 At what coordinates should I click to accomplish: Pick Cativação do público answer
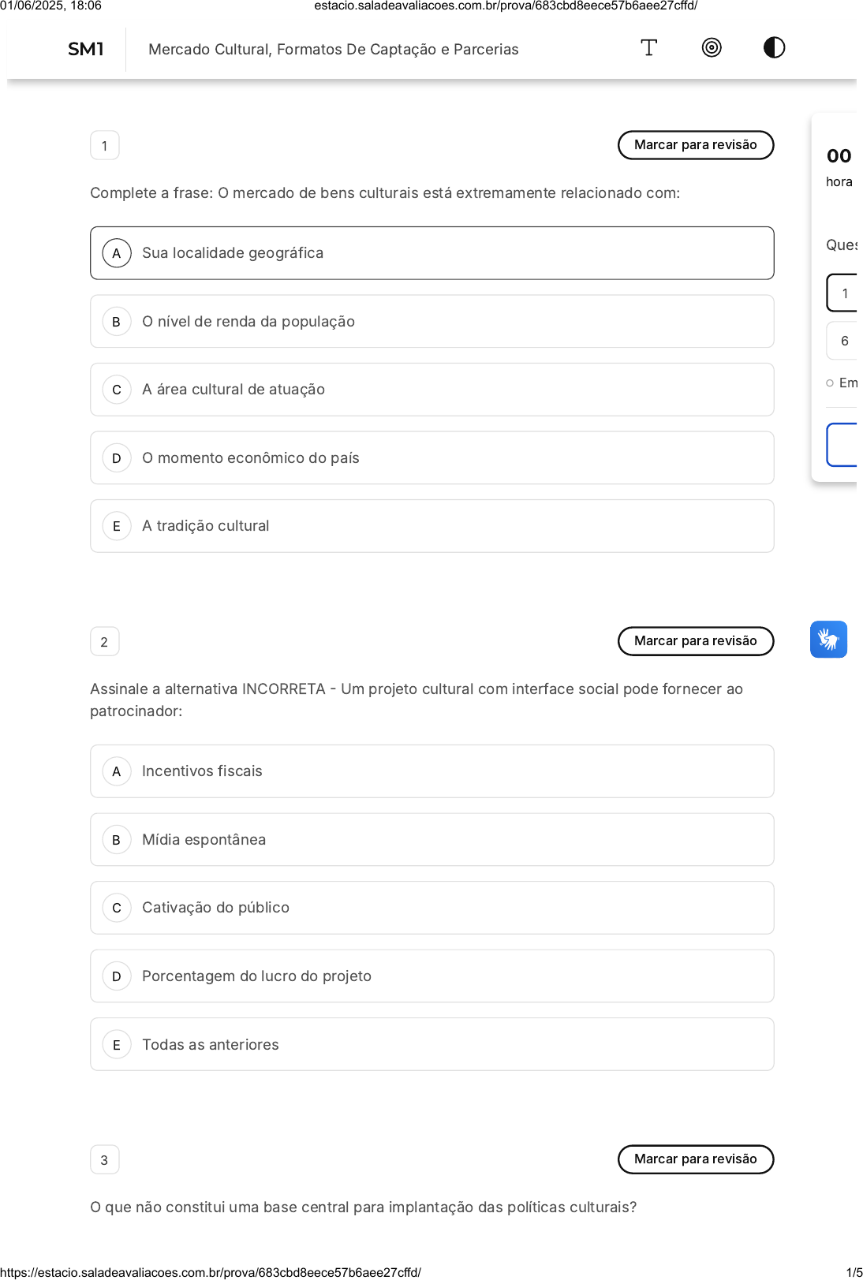[431, 908]
